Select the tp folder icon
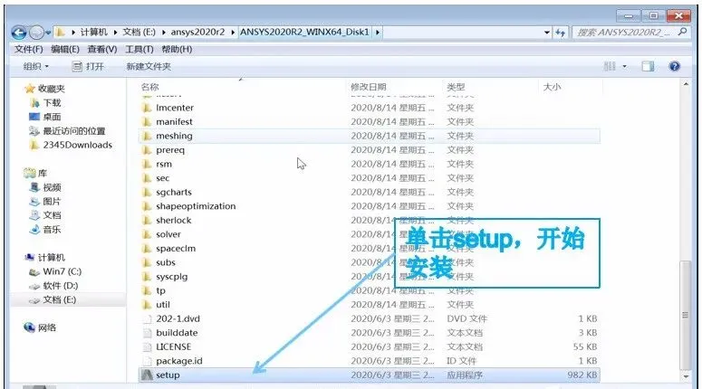This screenshot has width=702, height=389. click(147, 290)
